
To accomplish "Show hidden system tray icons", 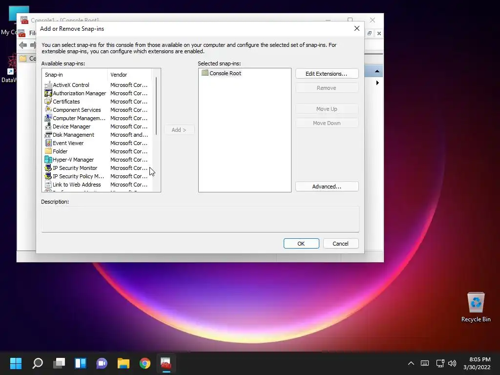I will (x=411, y=363).
